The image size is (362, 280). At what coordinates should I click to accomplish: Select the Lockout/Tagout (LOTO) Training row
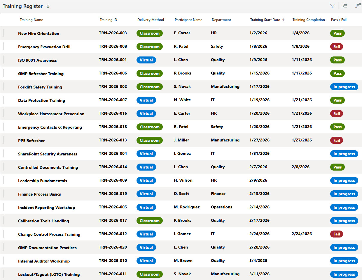[x=4, y=274]
